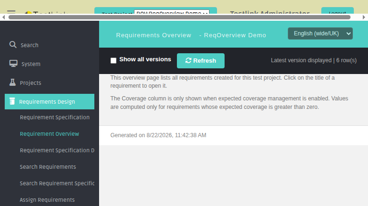This screenshot has height=206, width=368.
Task: Click the scrollbar right arrow
Action: 364,17
